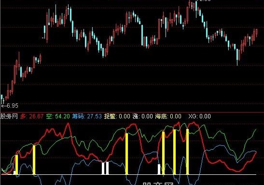The image size is (264, 185).
Task: Click the 6.95 lowest price label
Action: click(13, 106)
